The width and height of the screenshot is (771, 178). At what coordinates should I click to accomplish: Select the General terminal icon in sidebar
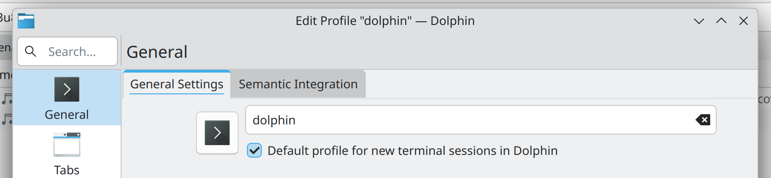tap(67, 89)
